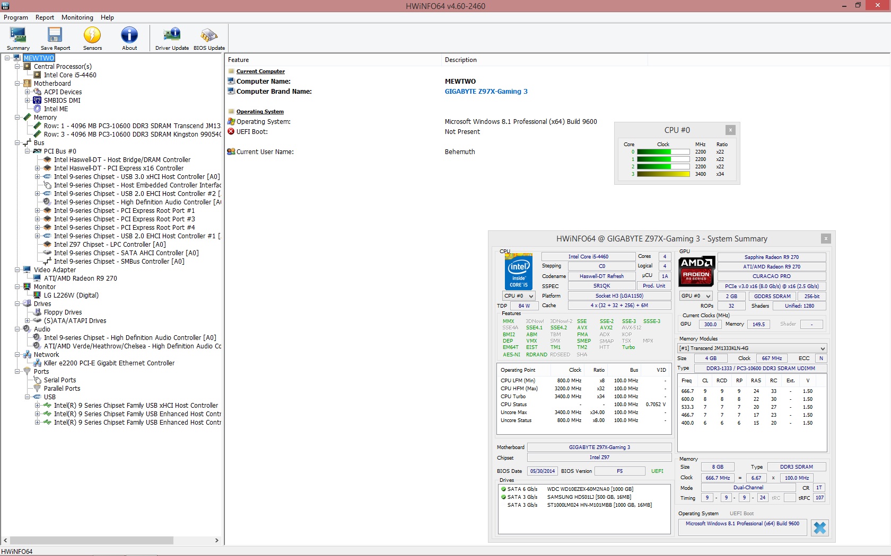This screenshot has width=891, height=556.
Task: Click the Feature column header
Action: (x=239, y=60)
